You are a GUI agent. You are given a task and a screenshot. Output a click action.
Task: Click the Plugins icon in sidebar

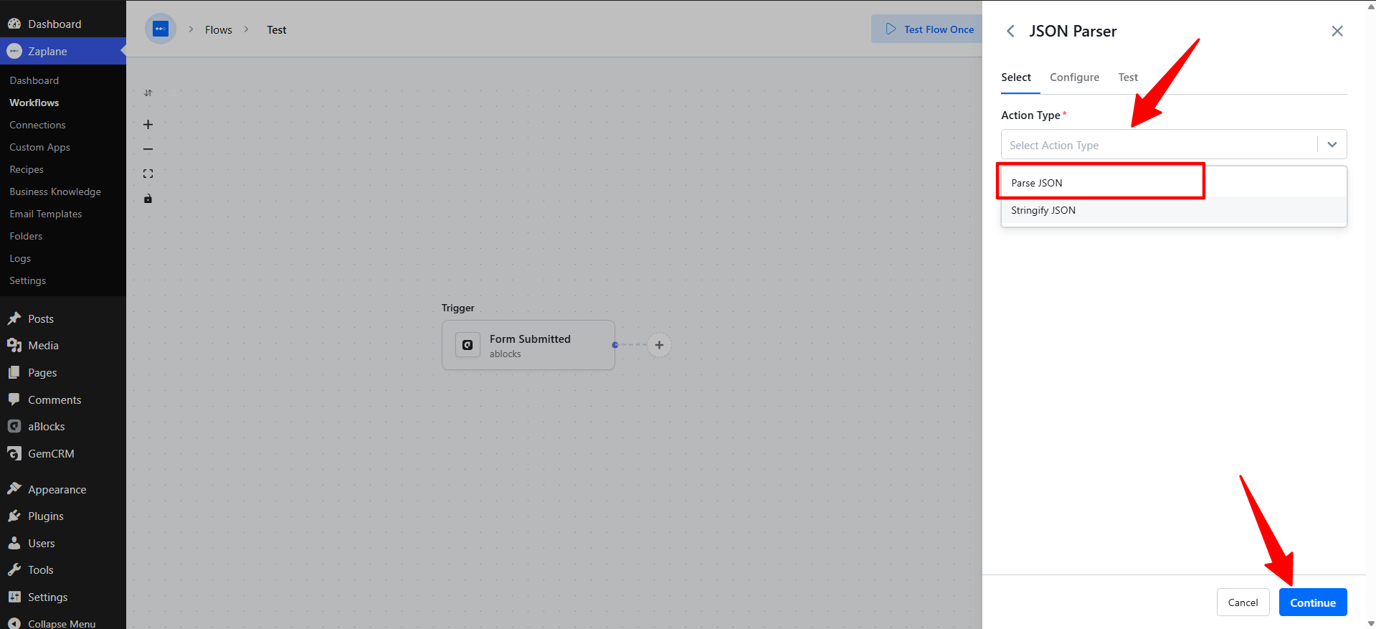(x=14, y=516)
